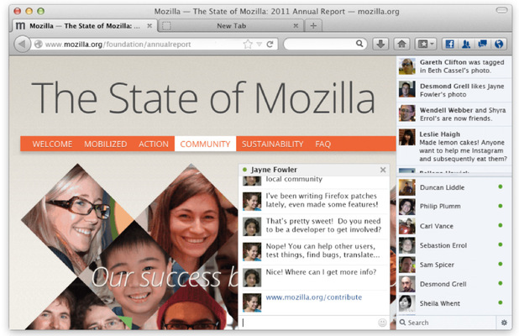Open the sidebar settings gear
The width and height of the screenshot is (519, 336).
[x=504, y=323]
